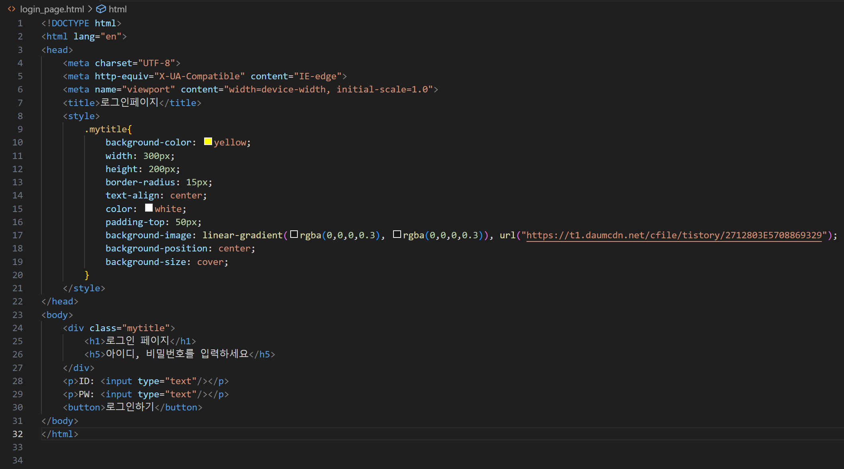Click the opening <style> tag
Screen dimensions: 844x469
tap(81, 116)
